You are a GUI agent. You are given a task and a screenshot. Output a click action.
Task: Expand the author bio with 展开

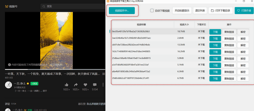44,91
